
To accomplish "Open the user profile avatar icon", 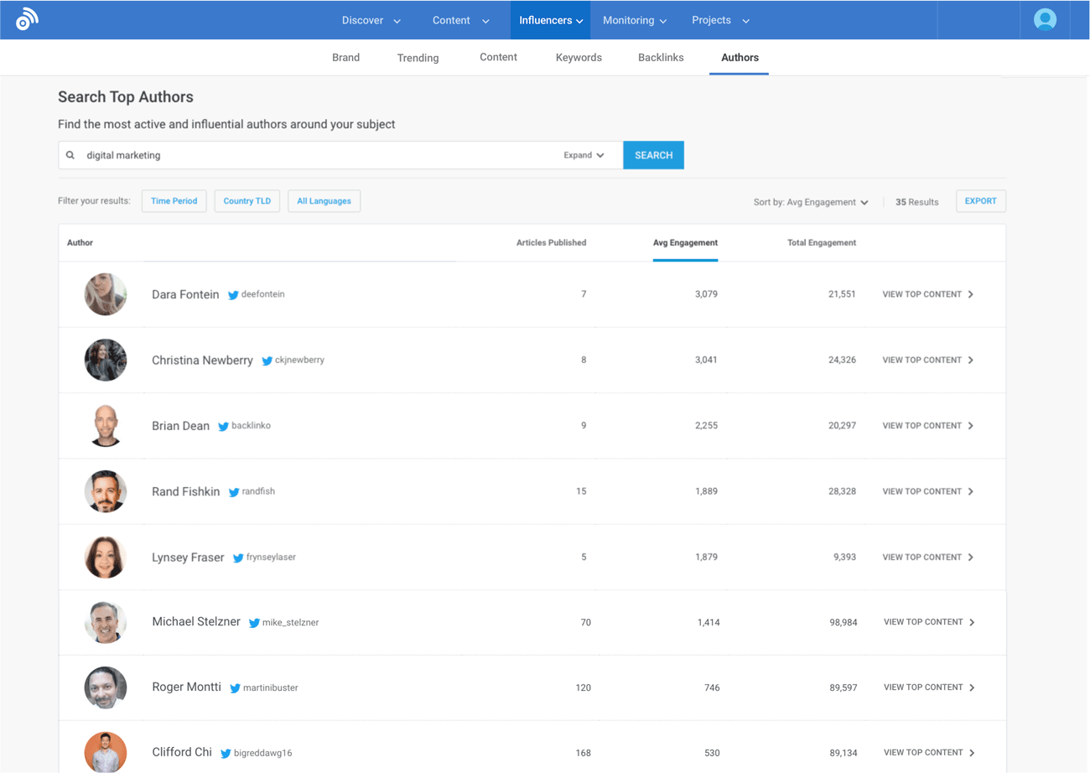I will coord(1045,18).
